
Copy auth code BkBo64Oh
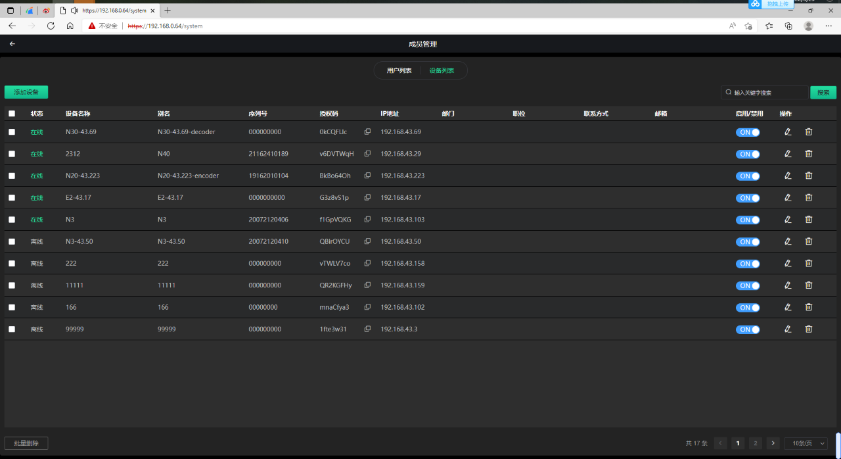[367, 176]
